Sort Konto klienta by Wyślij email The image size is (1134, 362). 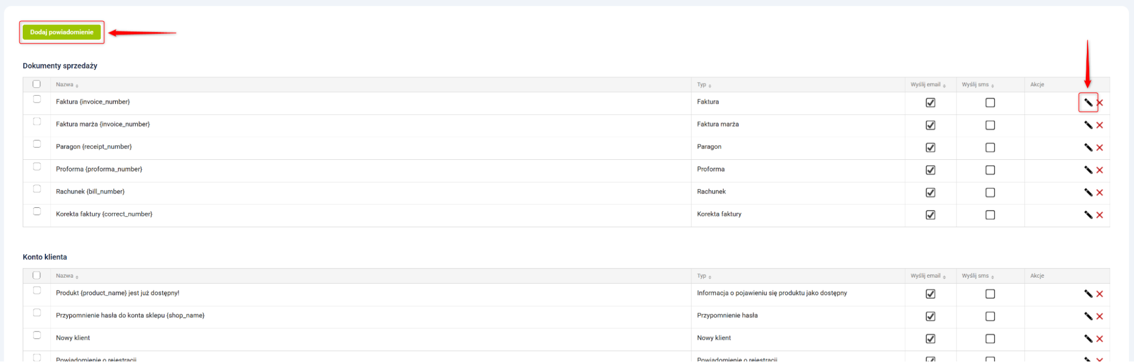tap(928, 276)
